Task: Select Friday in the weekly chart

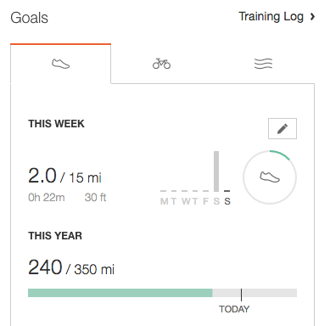Action: pyautogui.click(x=205, y=201)
